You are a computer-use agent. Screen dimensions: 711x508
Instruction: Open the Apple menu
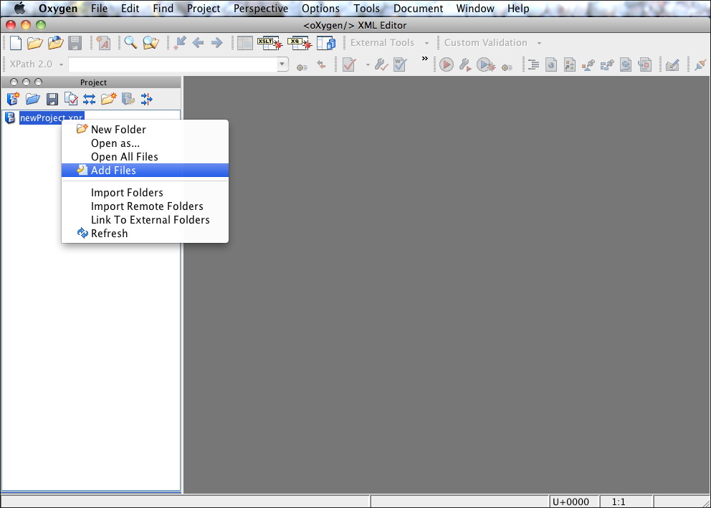click(x=20, y=8)
